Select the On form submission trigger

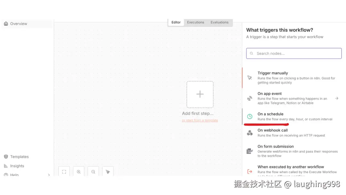(294, 151)
